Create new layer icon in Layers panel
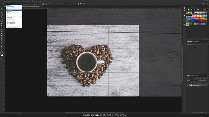The width and height of the screenshot is (209, 117). [204, 113]
